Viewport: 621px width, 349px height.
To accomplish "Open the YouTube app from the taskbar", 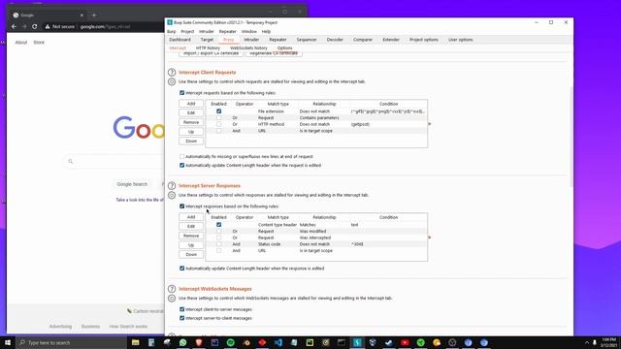I will click(405, 342).
